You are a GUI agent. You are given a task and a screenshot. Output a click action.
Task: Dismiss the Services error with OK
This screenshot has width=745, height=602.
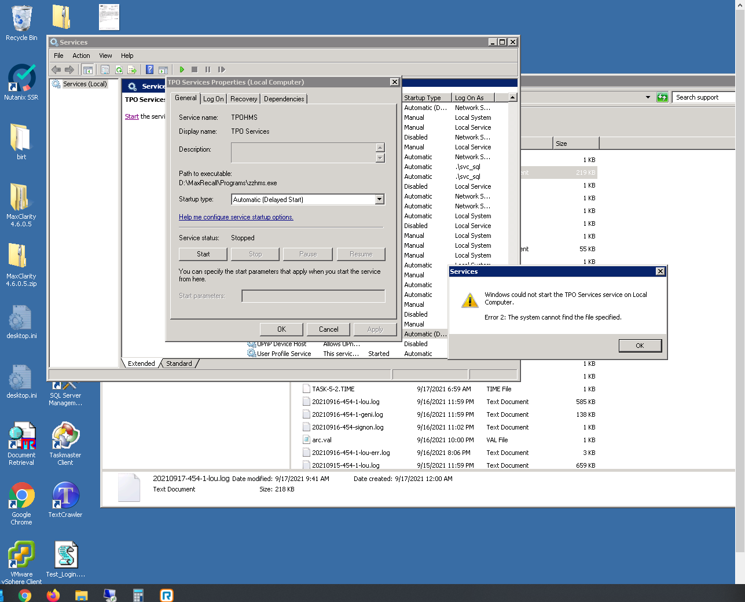[640, 346]
